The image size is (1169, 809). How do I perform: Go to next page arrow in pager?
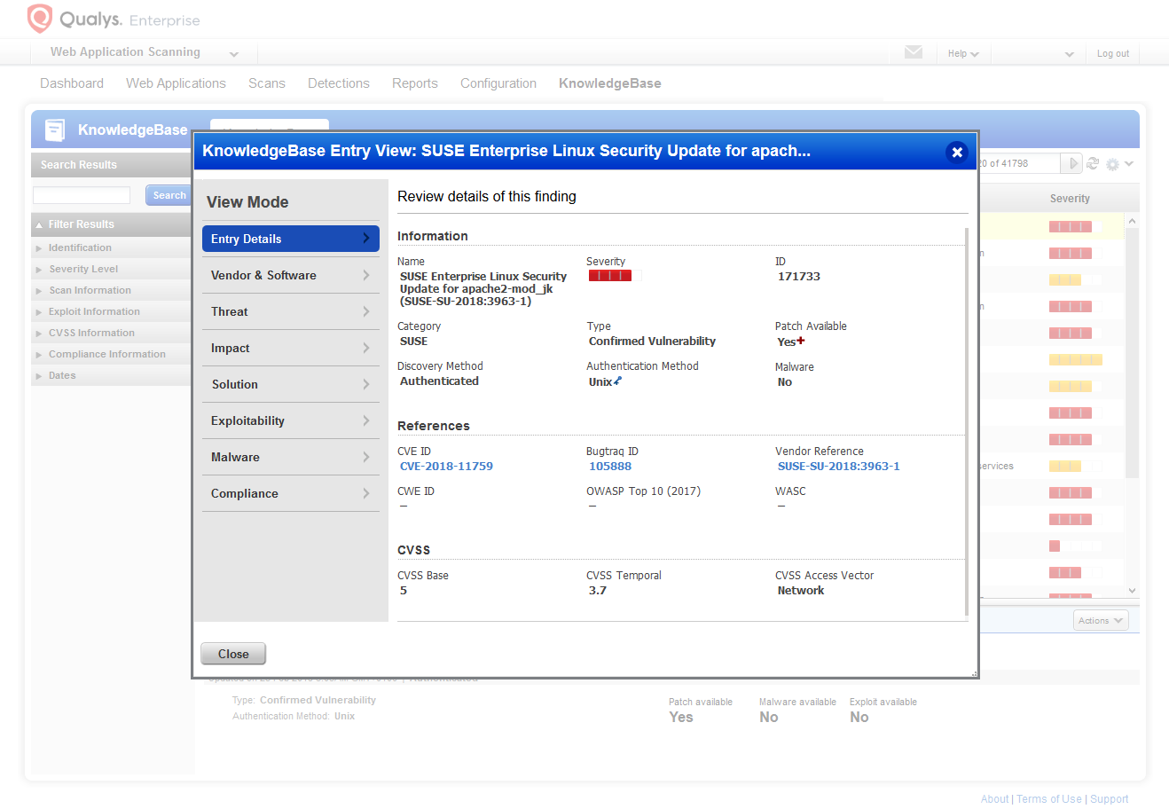tap(1073, 163)
